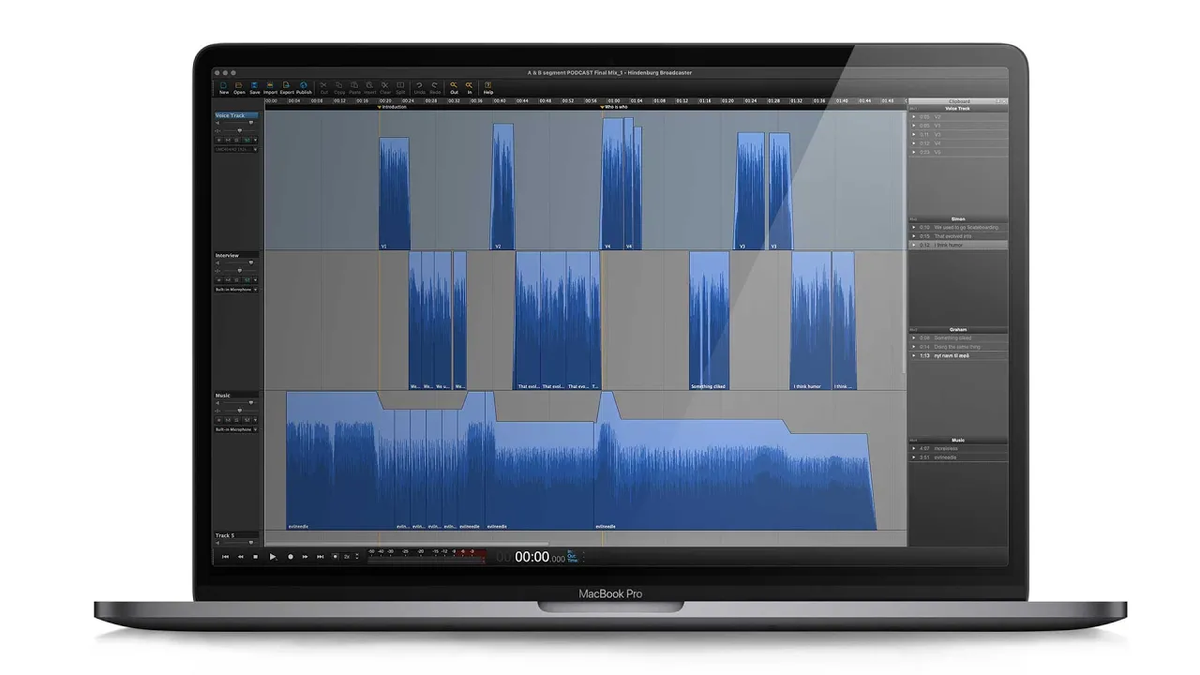Click the Import audio toolbar icon

(270, 88)
